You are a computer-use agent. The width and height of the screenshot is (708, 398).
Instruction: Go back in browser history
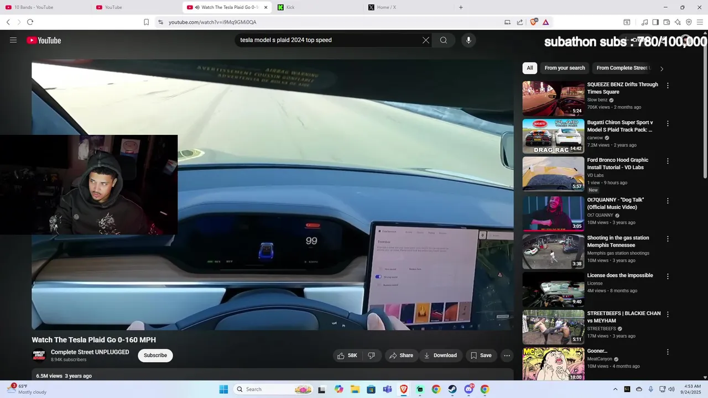tap(8, 22)
